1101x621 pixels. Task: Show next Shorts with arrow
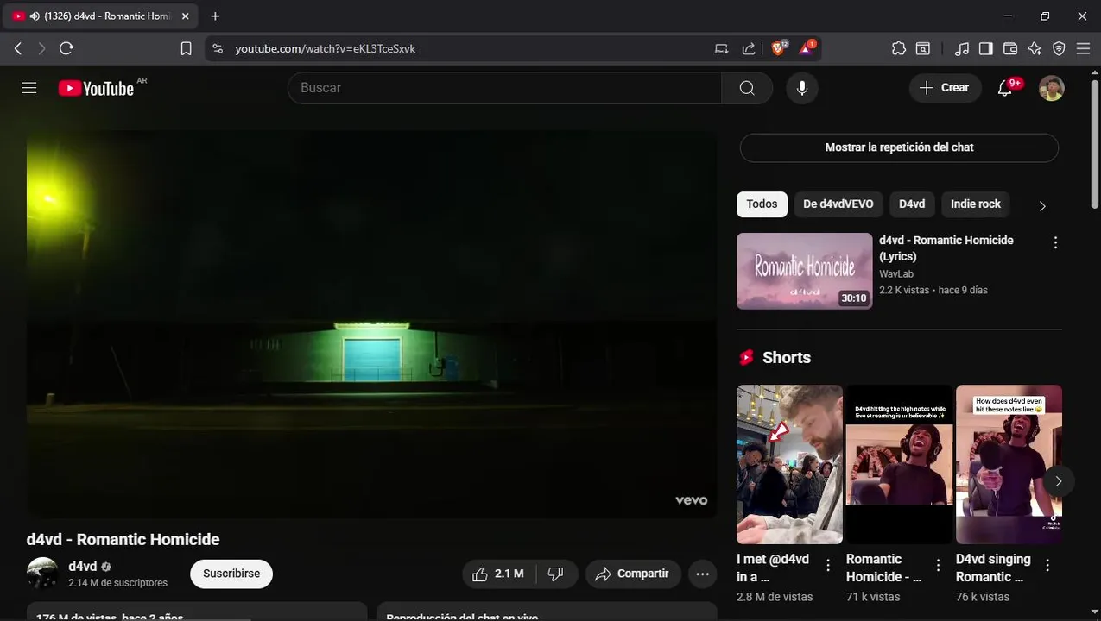pyautogui.click(x=1059, y=481)
